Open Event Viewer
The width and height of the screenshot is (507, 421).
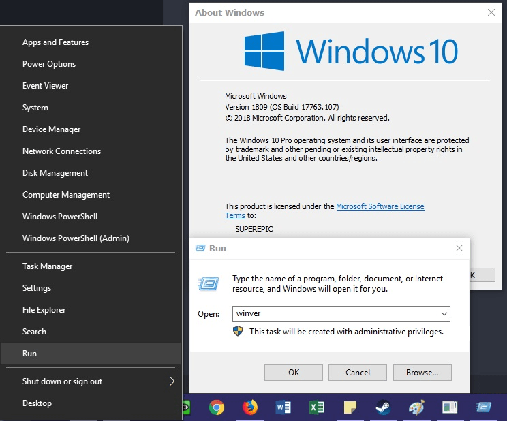91,86
